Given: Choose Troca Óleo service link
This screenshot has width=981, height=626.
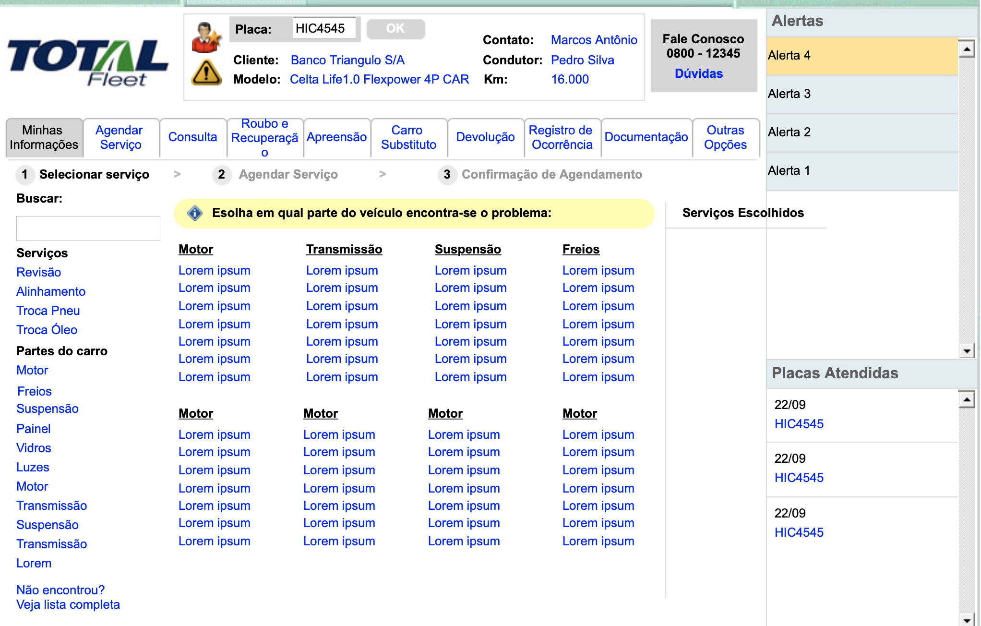Looking at the screenshot, I should pos(47,330).
